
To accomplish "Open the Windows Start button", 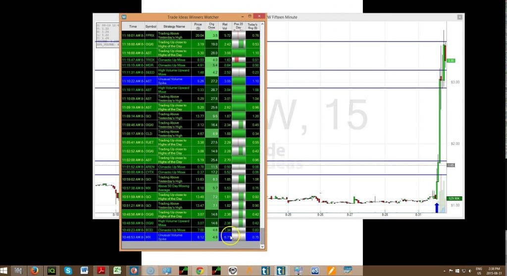I will pyautogui.click(x=3, y=271).
